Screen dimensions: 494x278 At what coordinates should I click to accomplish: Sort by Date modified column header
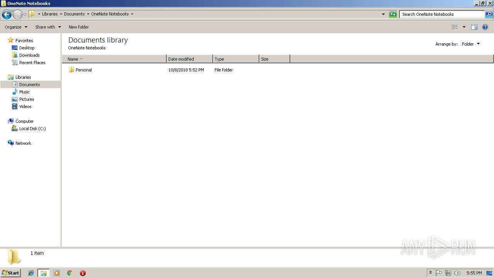point(189,59)
